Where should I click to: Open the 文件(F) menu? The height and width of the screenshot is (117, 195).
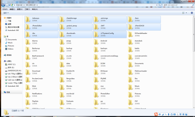click(x=5, y=9)
